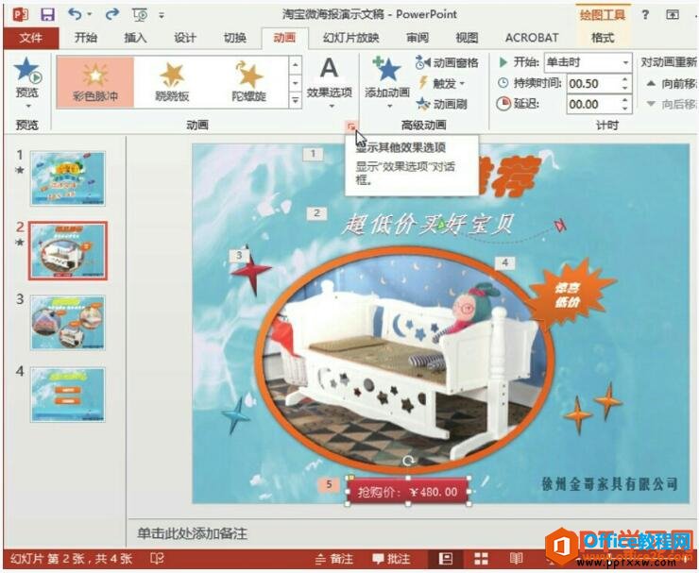Increase 持续时间 duration with up spinner
This screenshot has height=573, width=699.
(x=625, y=79)
